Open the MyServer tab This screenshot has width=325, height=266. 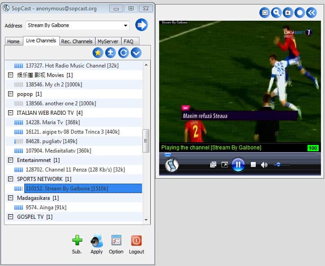(x=108, y=41)
